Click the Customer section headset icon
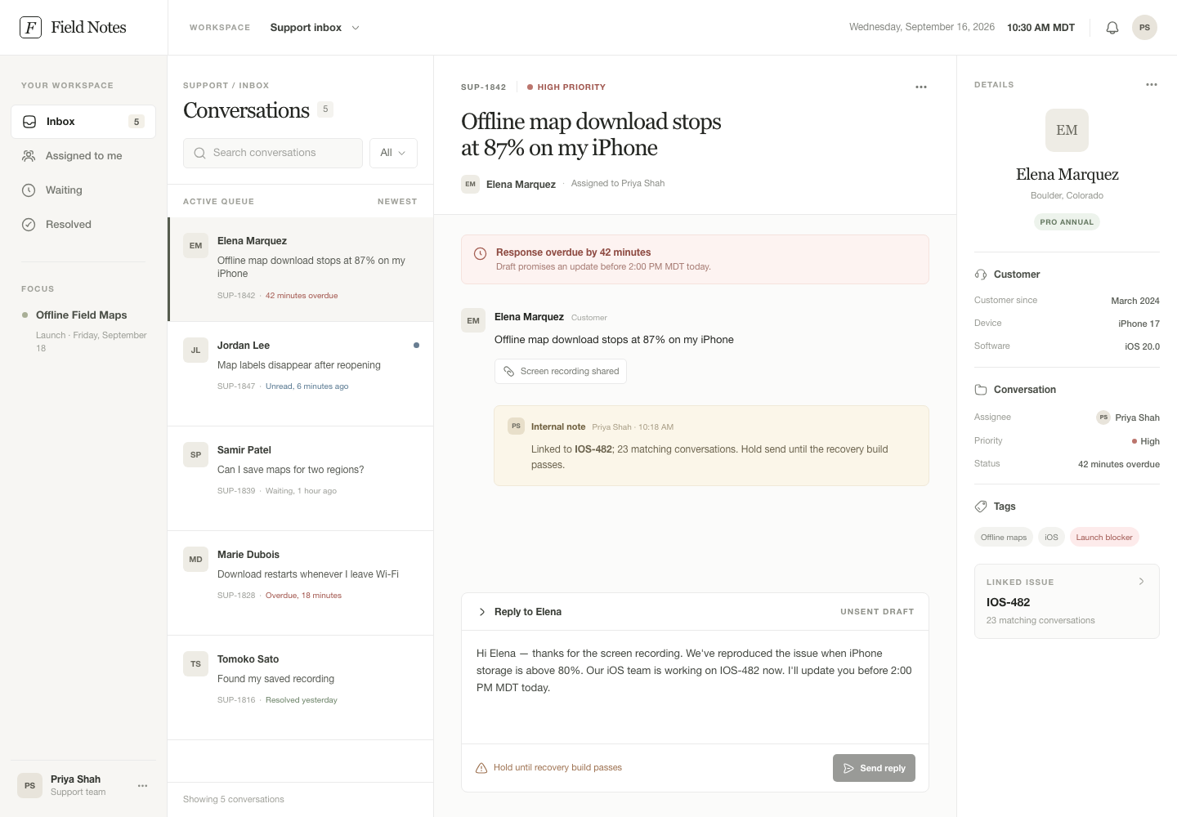Image resolution: width=1177 pixels, height=817 pixels. [981, 275]
